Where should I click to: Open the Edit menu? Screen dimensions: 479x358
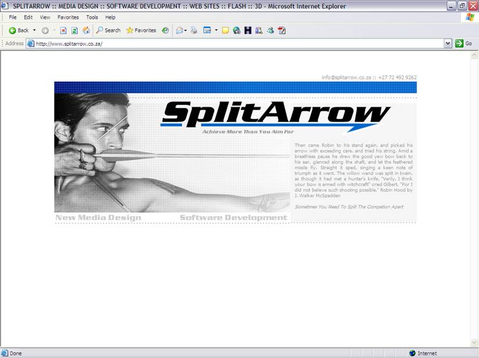pos(28,17)
